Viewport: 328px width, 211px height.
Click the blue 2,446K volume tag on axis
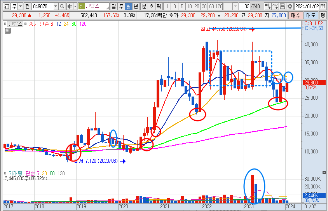314,196
